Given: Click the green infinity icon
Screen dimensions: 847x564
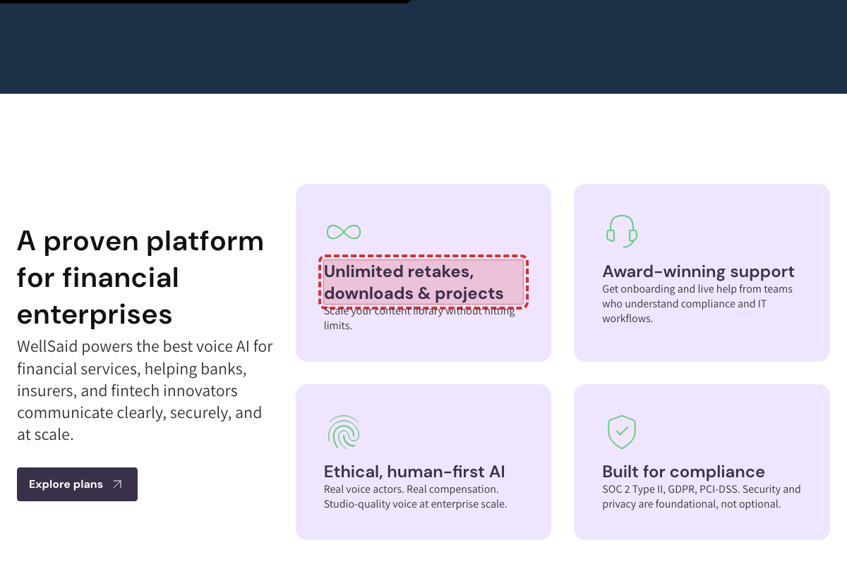Looking at the screenshot, I should 344,231.
